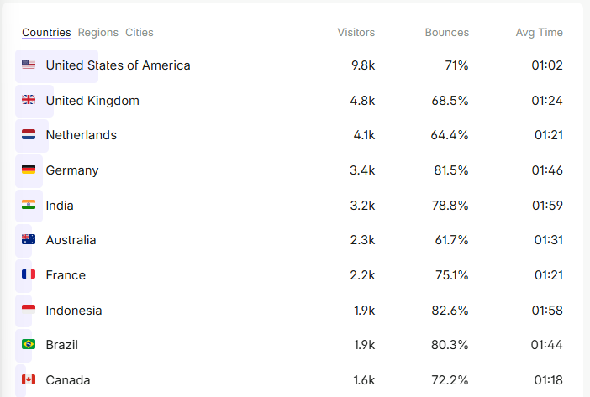Click the Brazil flag icon

[29, 344]
